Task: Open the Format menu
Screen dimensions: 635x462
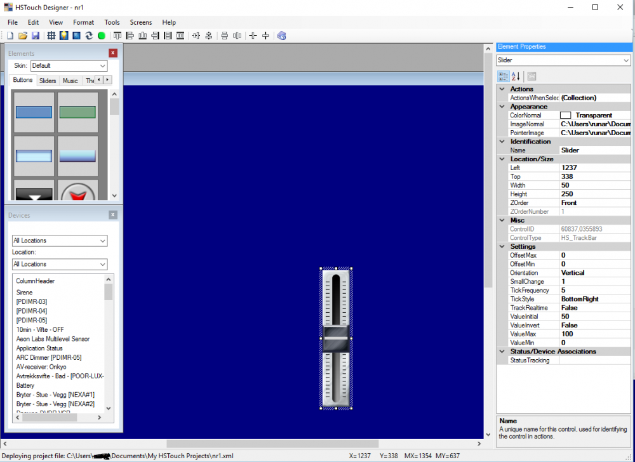Action: 83,22
